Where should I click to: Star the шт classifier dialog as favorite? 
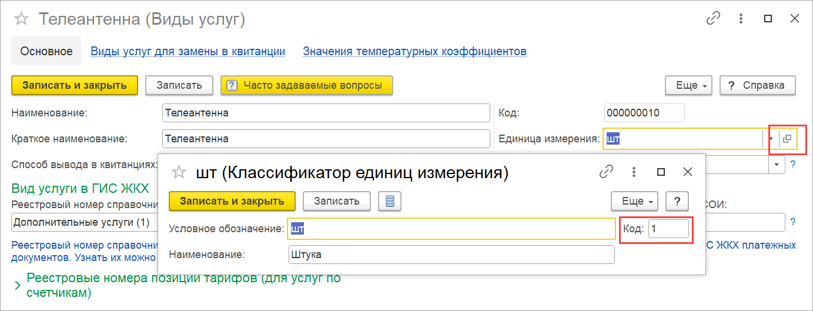tap(178, 172)
